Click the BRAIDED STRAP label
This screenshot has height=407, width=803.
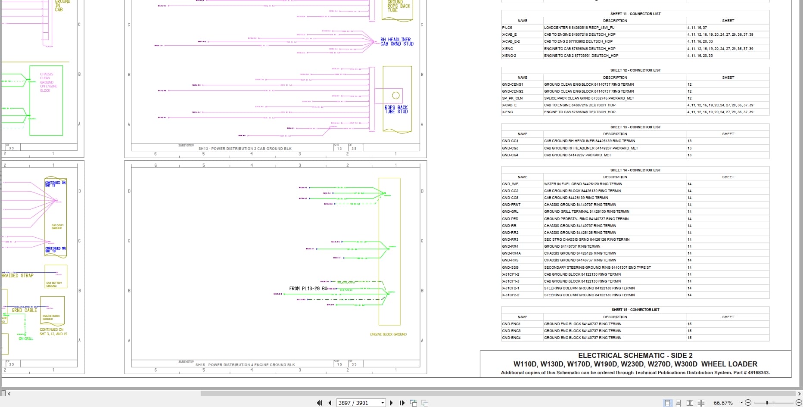pos(17,276)
